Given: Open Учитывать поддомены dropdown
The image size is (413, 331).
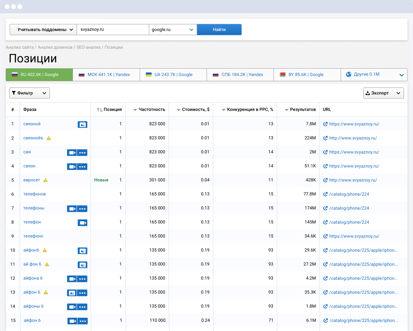Looking at the screenshot, I should (43, 29).
